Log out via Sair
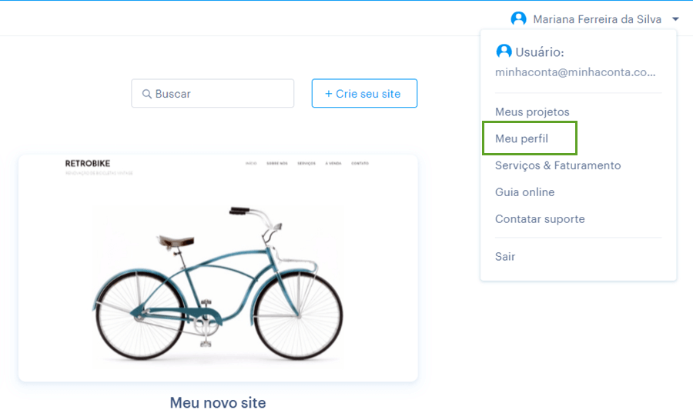The image size is (693, 413). point(505,257)
